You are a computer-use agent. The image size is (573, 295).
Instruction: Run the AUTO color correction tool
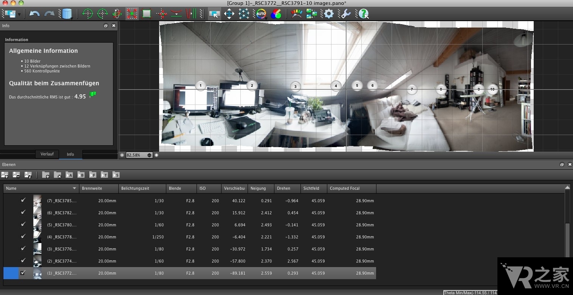tap(261, 14)
